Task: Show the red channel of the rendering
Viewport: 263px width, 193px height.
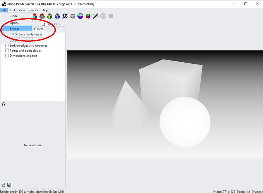Action: click(42, 16)
